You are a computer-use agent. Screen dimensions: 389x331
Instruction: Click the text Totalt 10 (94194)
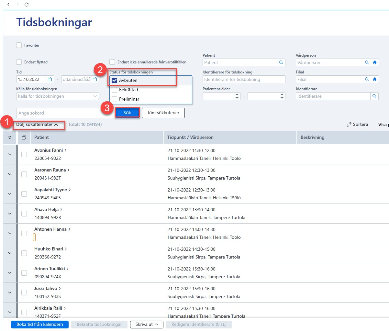pos(85,124)
